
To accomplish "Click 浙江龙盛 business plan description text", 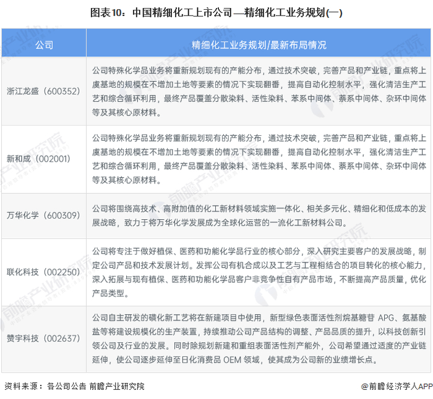I will click(259, 91).
